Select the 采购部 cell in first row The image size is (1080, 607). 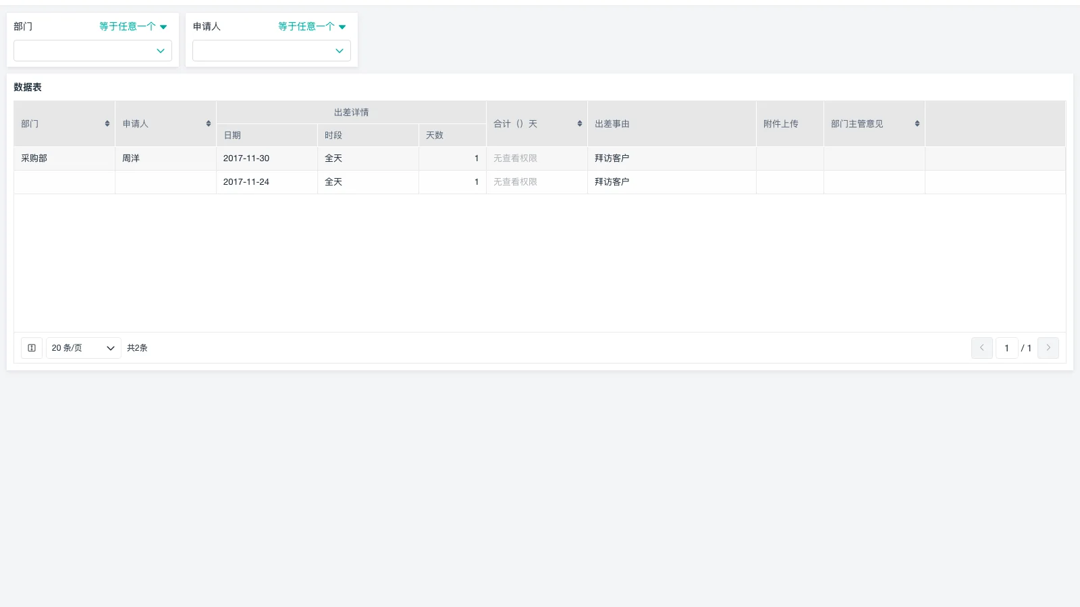pyautogui.click(x=34, y=158)
